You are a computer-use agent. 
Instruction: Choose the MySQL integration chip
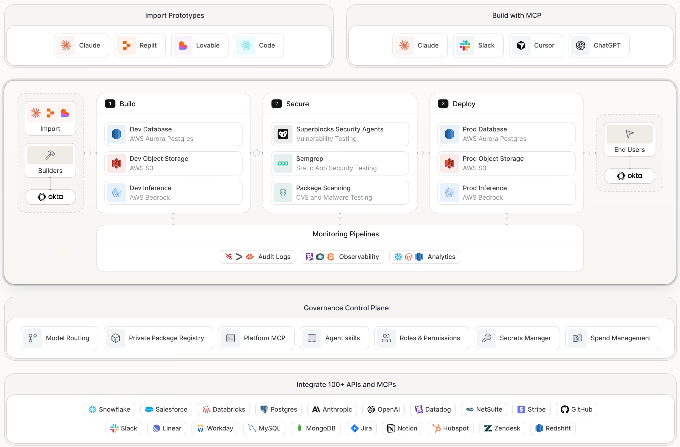point(264,428)
